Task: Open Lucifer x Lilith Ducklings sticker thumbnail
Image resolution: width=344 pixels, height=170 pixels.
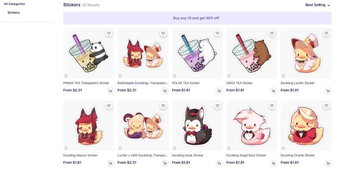Action: tap(143, 126)
